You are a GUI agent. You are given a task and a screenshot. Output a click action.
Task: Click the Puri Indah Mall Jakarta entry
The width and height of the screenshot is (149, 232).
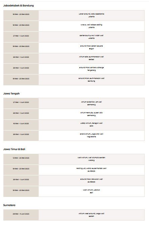[x=91, y=37]
